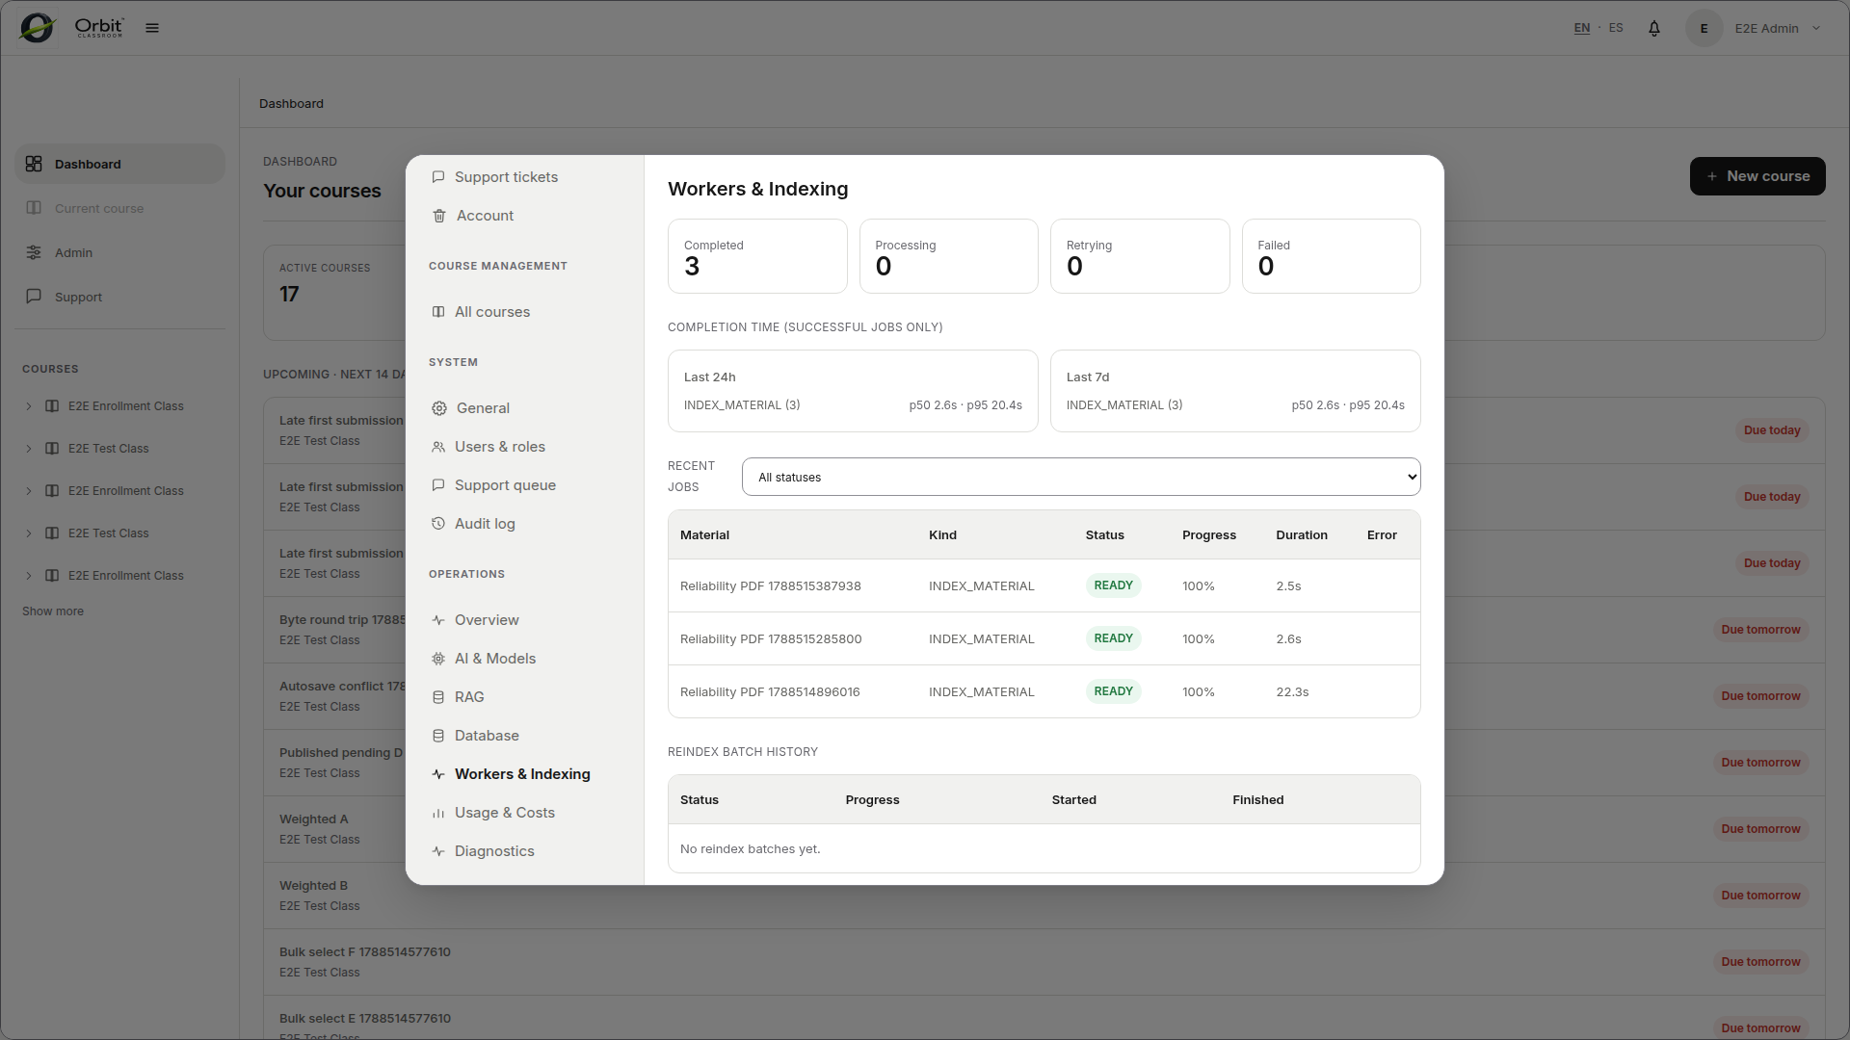The image size is (1850, 1040).
Task: Click the Last 7d completion time card
Action: 1235,391
